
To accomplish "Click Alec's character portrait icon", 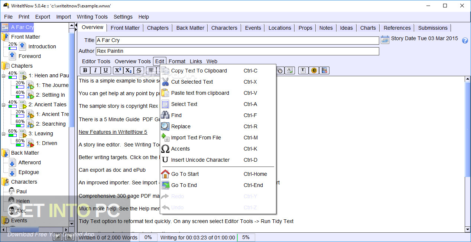I will pyautogui.click(x=12, y=211).
